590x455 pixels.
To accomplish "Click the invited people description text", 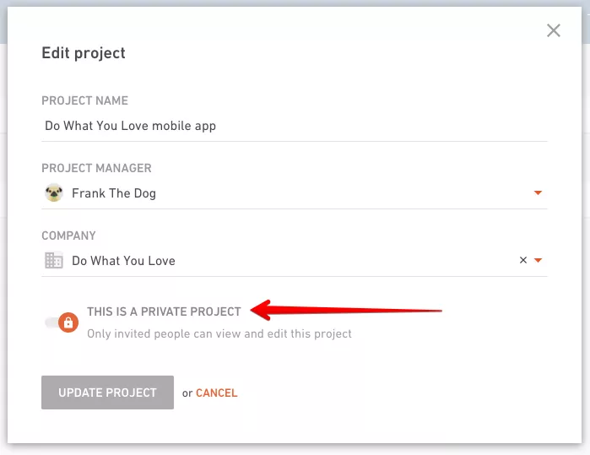I will click(x=219, y=333).
